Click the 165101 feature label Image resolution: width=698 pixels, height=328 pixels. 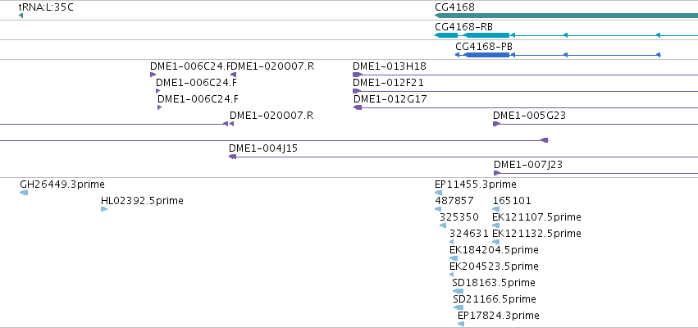pyautogui.click(x=512, y=201)
